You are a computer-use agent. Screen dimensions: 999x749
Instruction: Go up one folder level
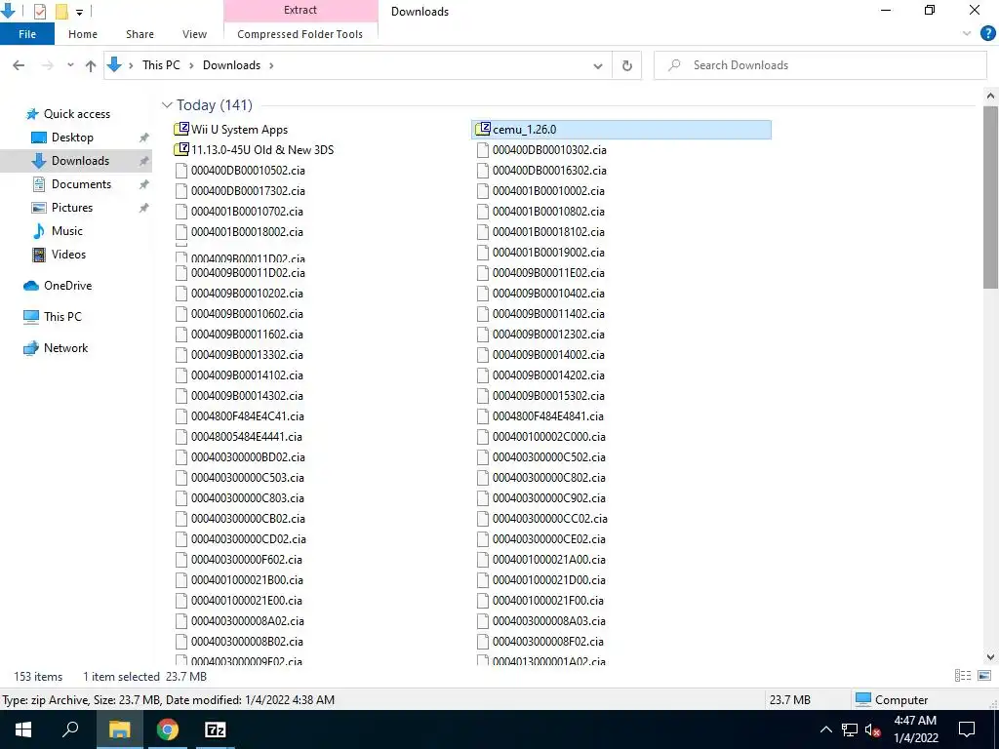91,65
